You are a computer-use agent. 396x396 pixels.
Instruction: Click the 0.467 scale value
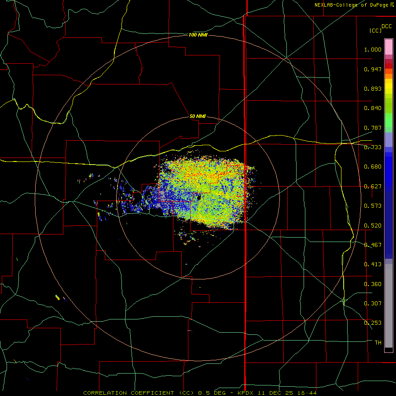coord(373,245)
